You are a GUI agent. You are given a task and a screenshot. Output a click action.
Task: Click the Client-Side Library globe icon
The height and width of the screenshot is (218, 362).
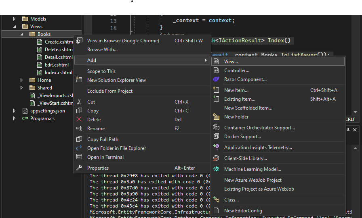click(216, 158)
